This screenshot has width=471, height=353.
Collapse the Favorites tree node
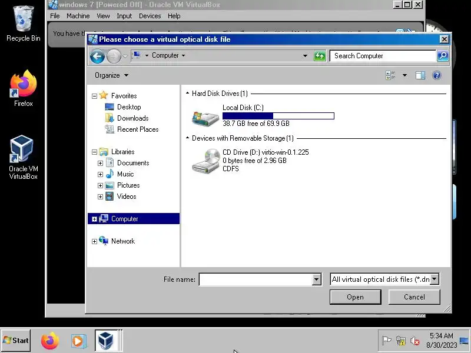click(x=94, y=96)
